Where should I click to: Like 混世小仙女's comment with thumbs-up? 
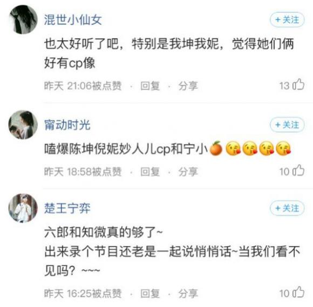point(298,84)
